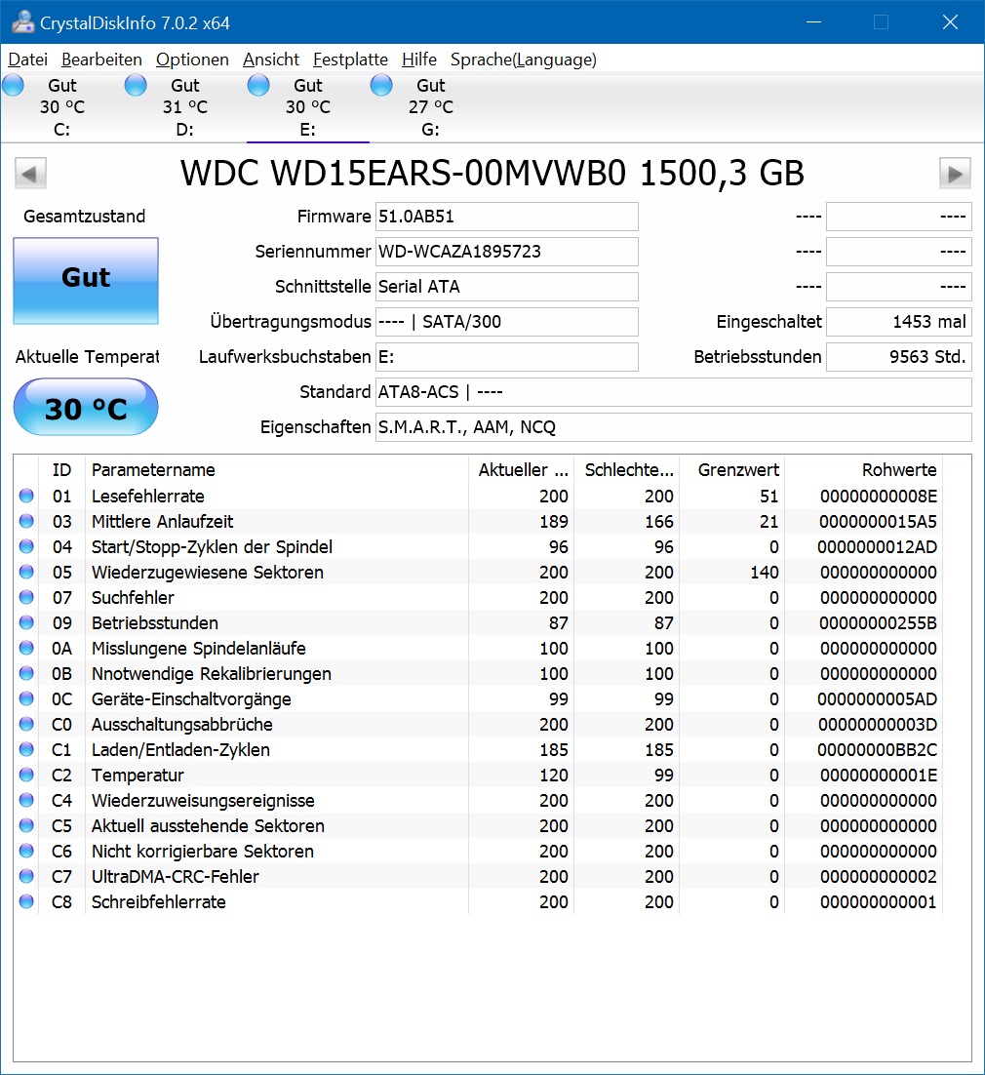The image size is (985, 1075).
Task: Click the Aktueller ... column header
Action: [522, 469]
